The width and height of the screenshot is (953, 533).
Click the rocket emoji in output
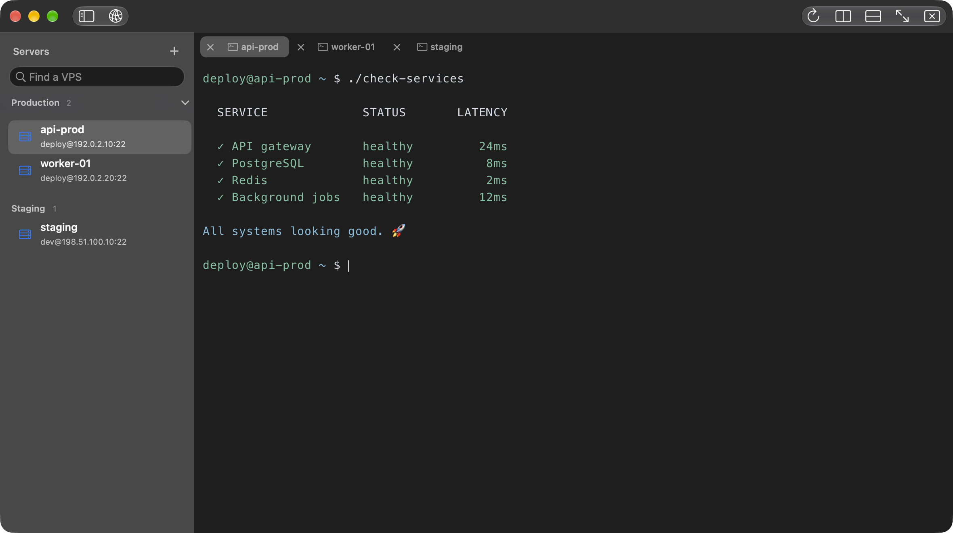(399, 231)
